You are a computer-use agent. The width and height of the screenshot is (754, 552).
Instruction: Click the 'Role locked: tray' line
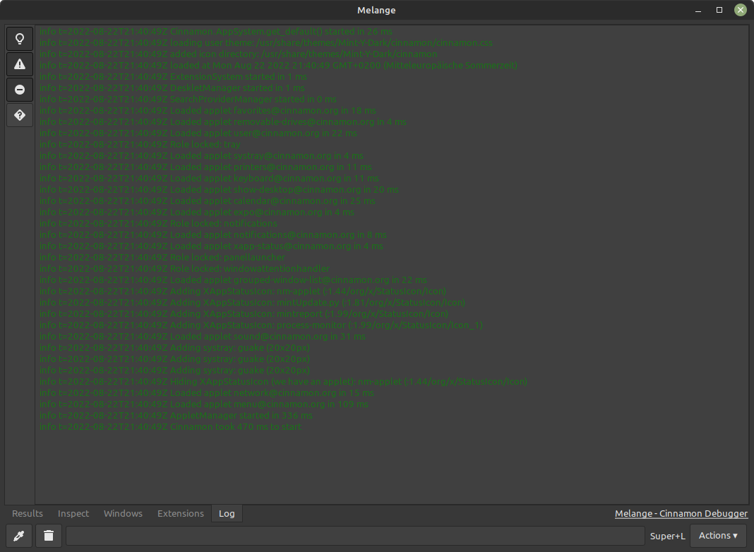140,144
